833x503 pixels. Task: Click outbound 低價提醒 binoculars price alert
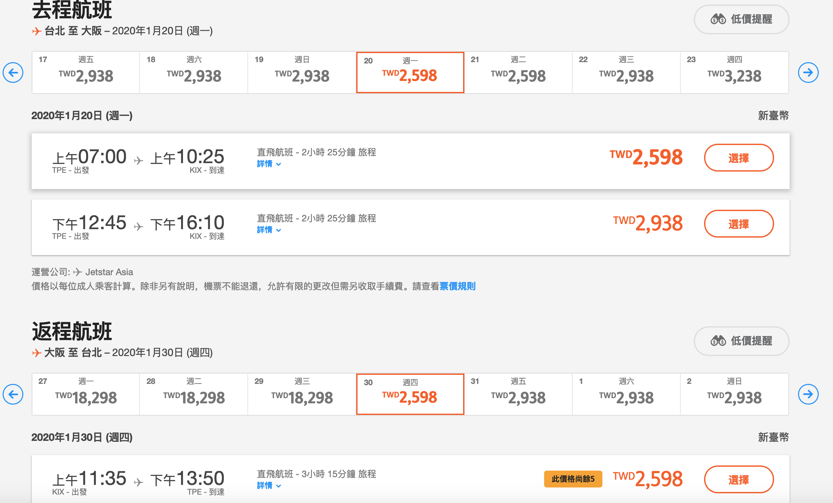click(741, 19)
